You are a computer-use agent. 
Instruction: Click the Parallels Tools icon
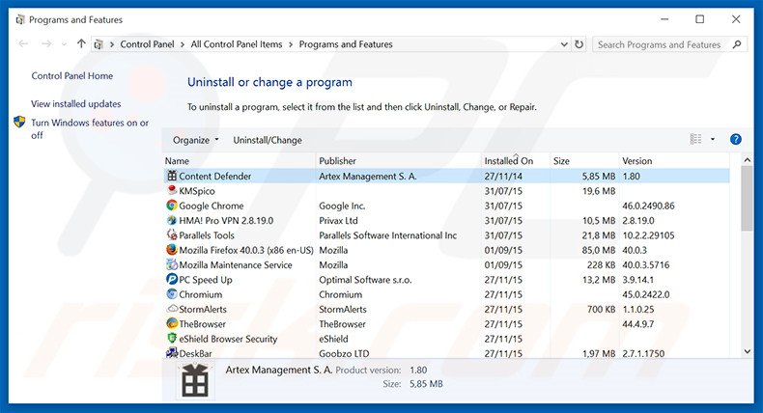[x=172, y=234]
